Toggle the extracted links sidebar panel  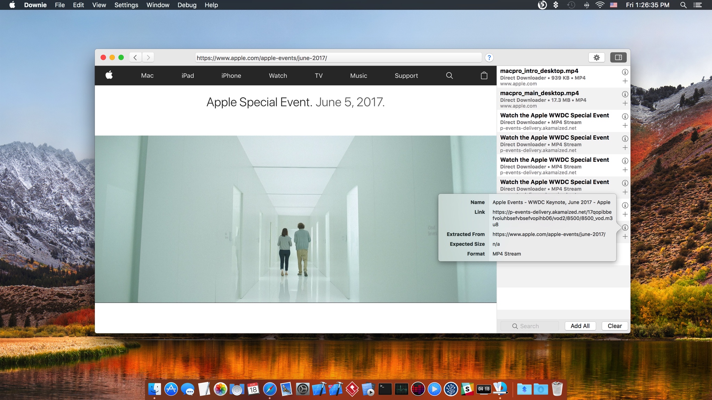coord(618,57)
